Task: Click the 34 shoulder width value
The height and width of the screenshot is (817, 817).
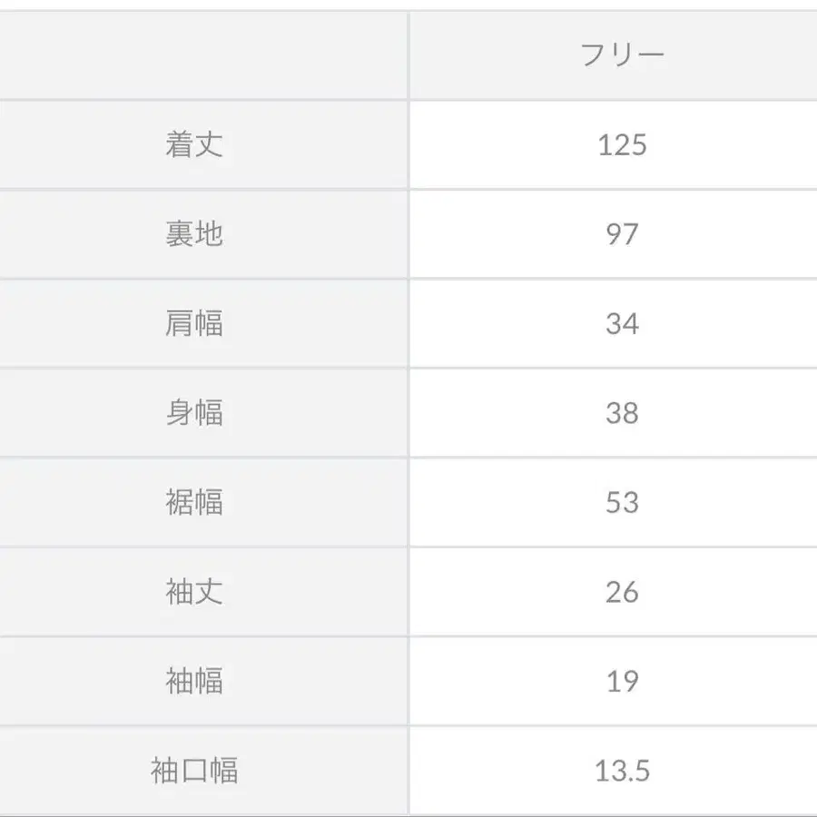Action: click(x=622, y=323)
